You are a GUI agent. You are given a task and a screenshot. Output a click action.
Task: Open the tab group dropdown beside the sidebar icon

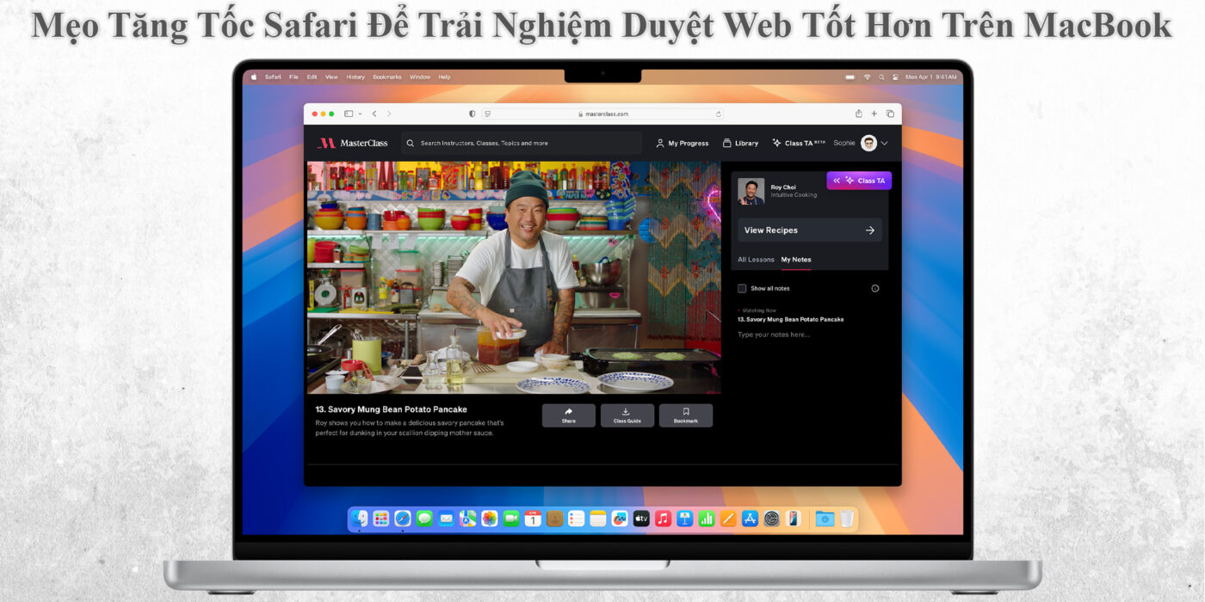click(358, 113)
